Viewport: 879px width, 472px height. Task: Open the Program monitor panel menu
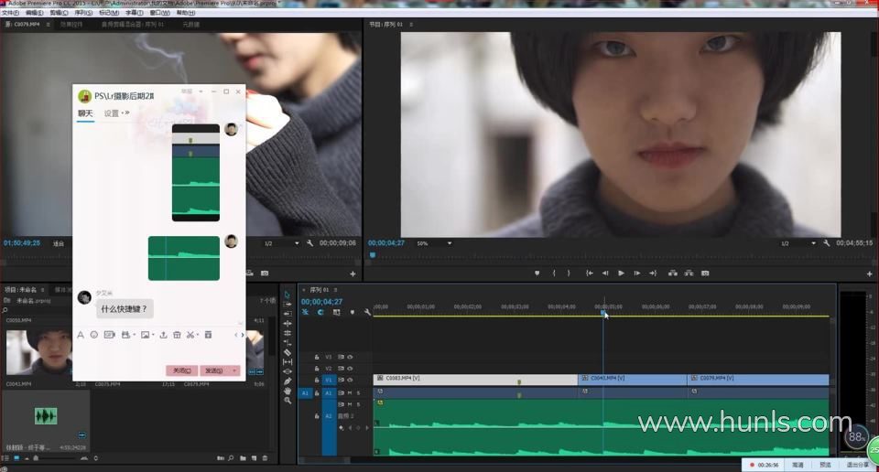click(411, 25)
